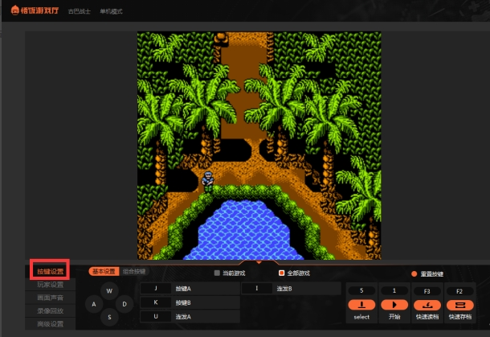The width and height of the screenshot is (490, 337).
Task: Click the D right direction key
Action: pos(125,304)
